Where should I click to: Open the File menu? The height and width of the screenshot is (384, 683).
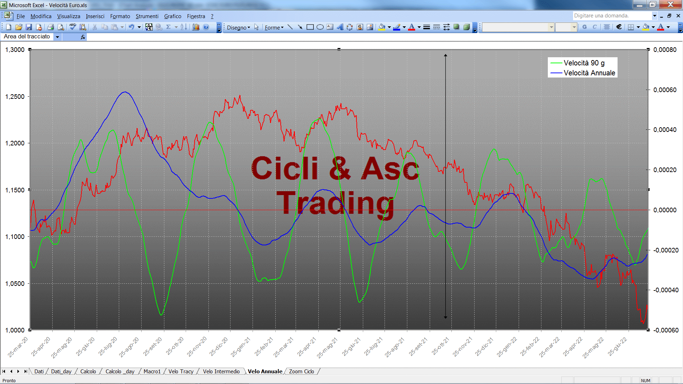pyautogui.click(x=21, y=16)
